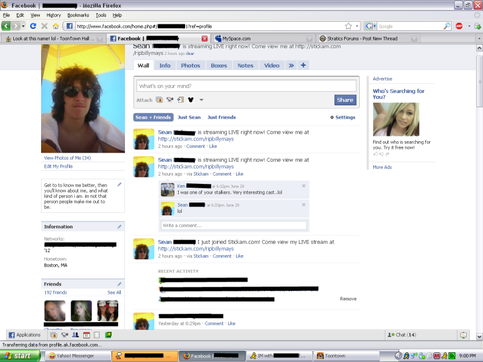The image size is (483, 362).
Task: Open the History menu
Action: click(54, 15)
